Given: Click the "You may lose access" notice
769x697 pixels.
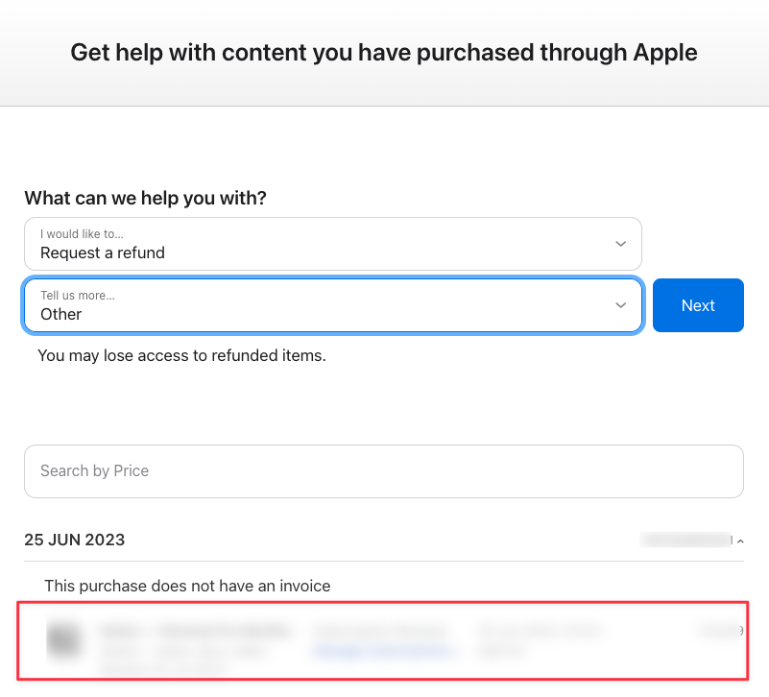Looking at the screenshot, I should pos(181,355).
